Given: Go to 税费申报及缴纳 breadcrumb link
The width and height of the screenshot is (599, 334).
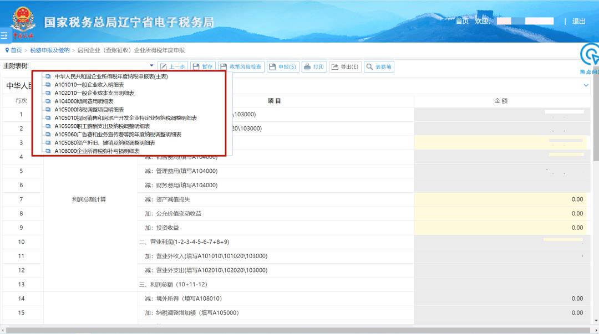Looking at the screenshot, I should 50,50.
